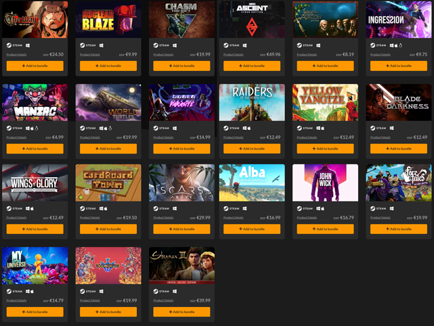Click the Windows icon on The Ascent card

click(244, 45)
